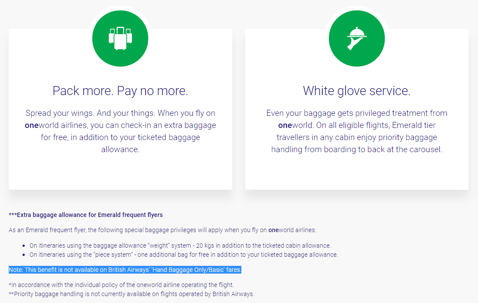The height and width of the screenshot is (303, 478).
Task: Select the 'White glove service.' heading
Action: coord(357,91)
